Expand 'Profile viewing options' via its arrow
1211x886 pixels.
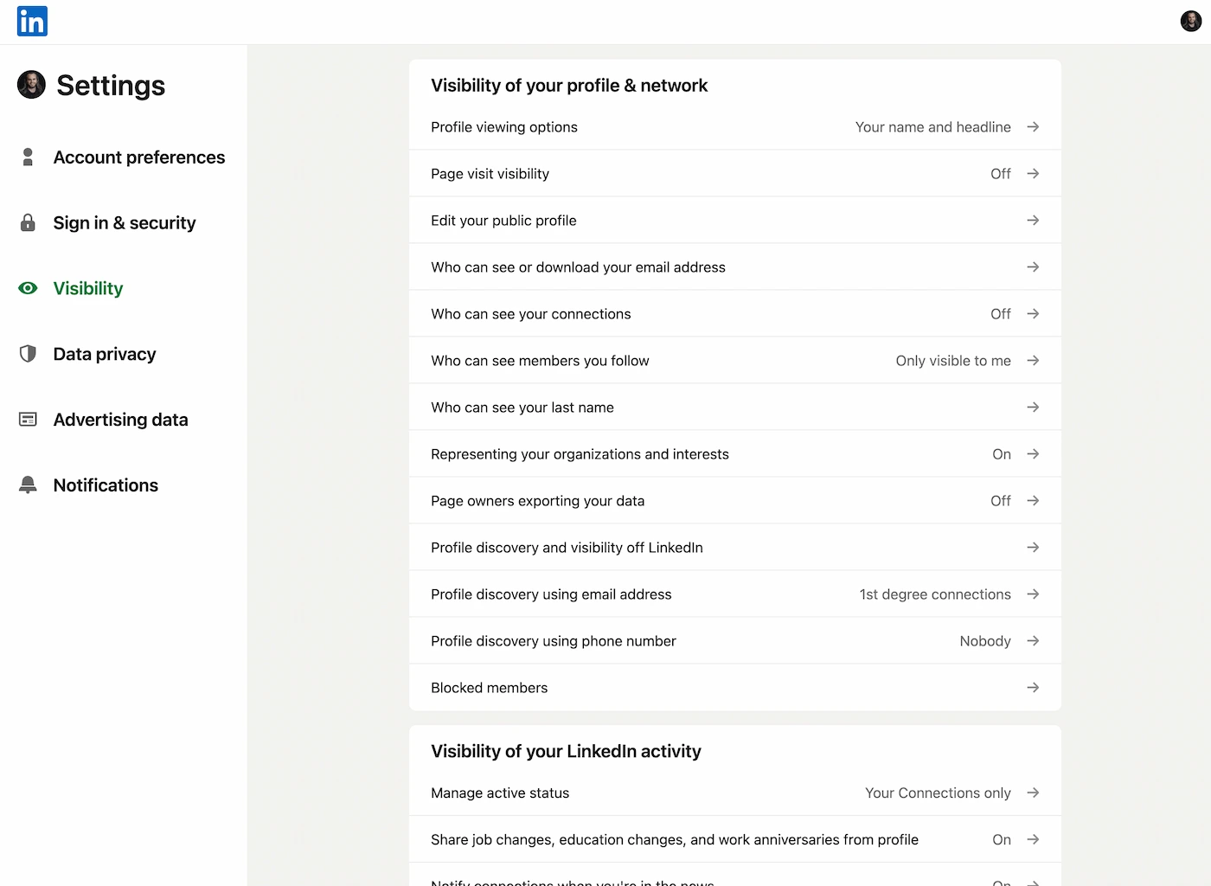[1033, 126]
